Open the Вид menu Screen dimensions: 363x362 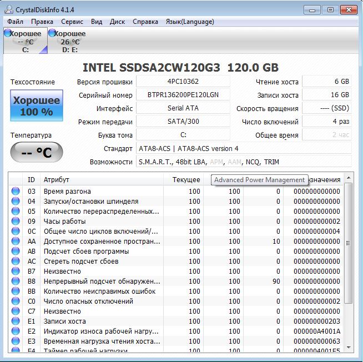tap(97, 22)
